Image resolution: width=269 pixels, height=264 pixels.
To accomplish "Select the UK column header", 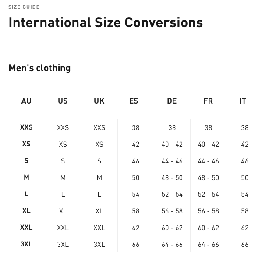I will pos(99,101).
